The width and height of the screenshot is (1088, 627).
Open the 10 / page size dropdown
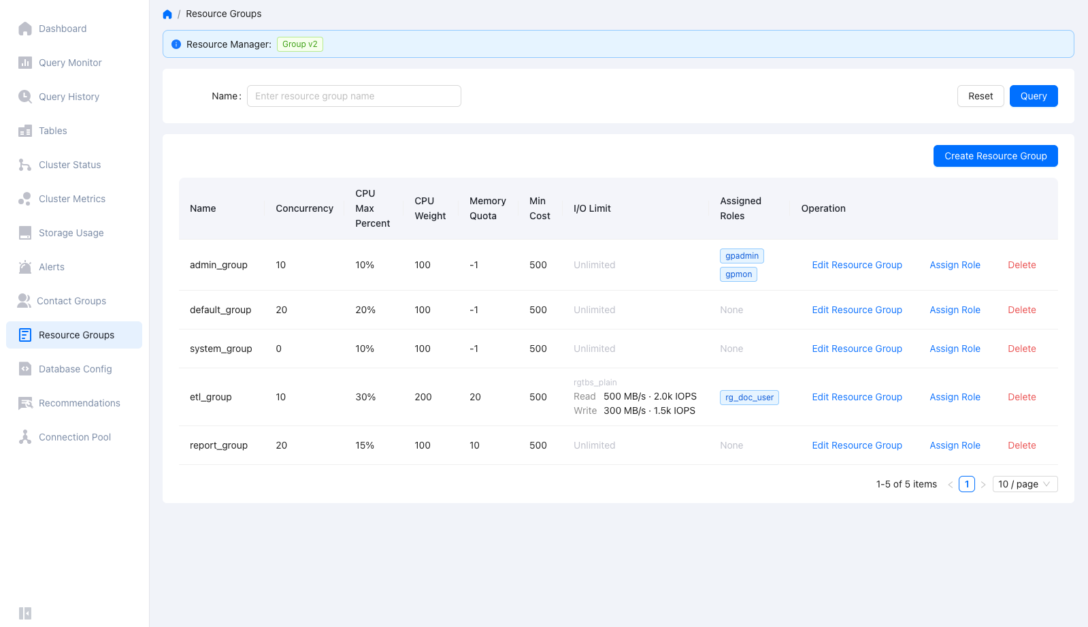1025,484
